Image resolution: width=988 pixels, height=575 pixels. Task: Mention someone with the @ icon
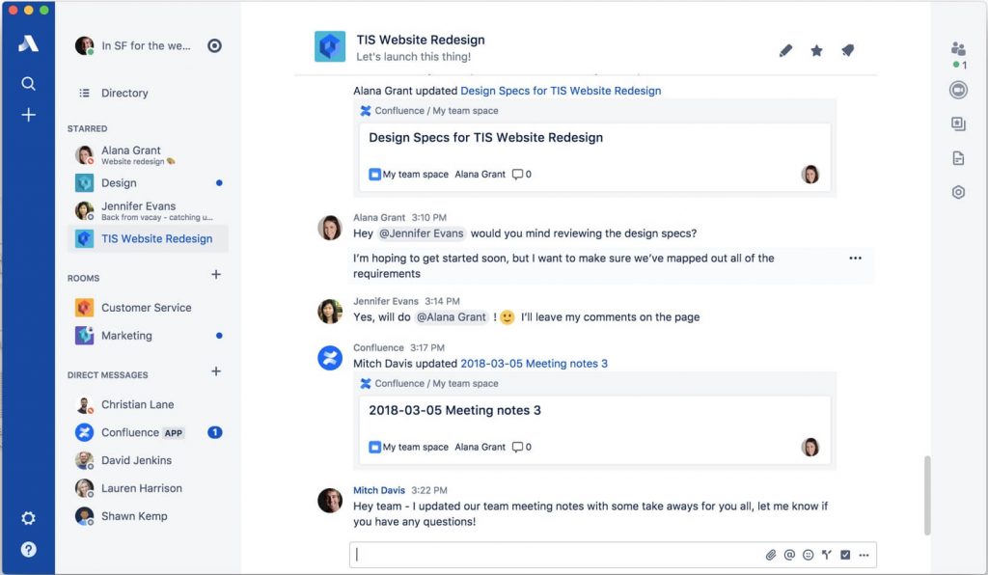pyautogui.click(x=789, y=555)
